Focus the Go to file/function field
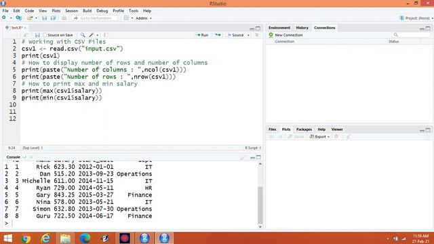This screenshot has width=434, height=244. tap(95, 18)
